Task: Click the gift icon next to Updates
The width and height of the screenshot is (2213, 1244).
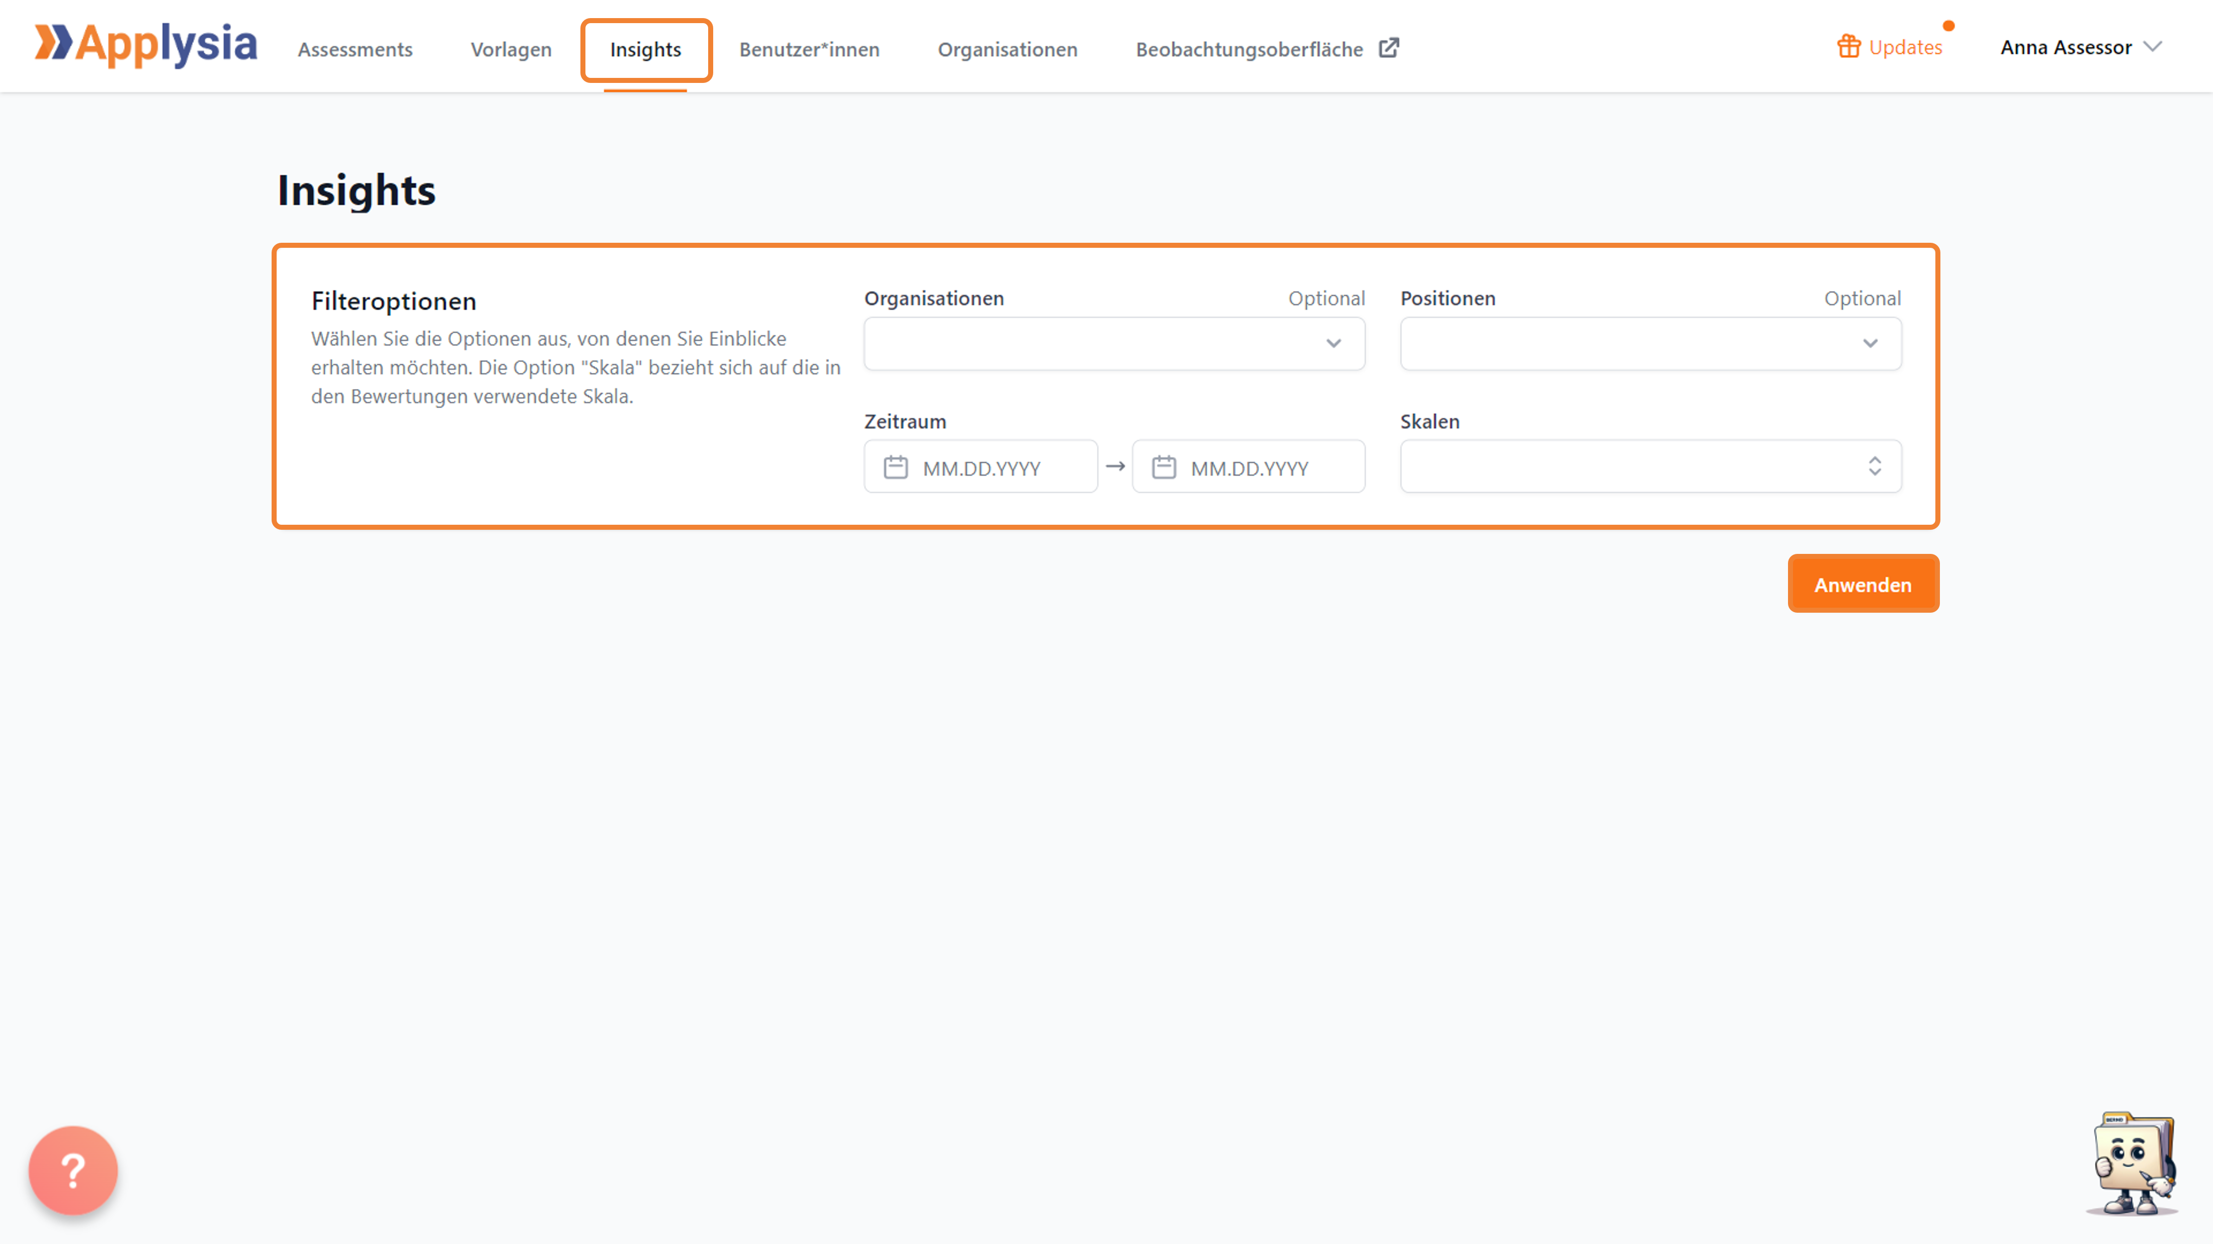Action: point(1849,46)
